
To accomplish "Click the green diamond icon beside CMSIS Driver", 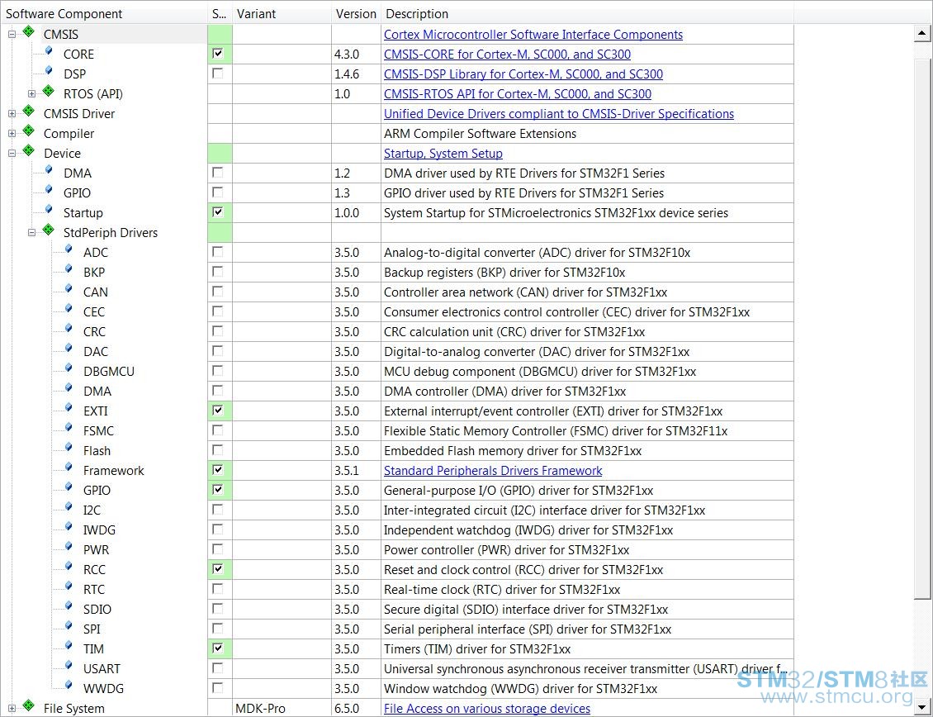I will point(29,110).
